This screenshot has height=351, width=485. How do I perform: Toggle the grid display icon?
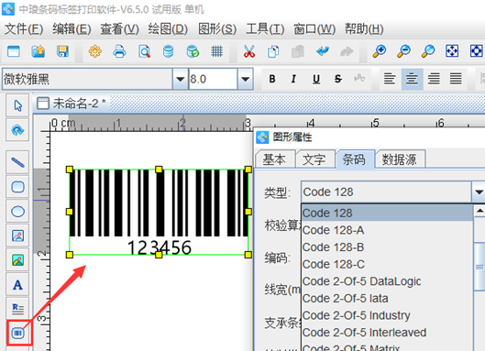[x=216, y=51]
